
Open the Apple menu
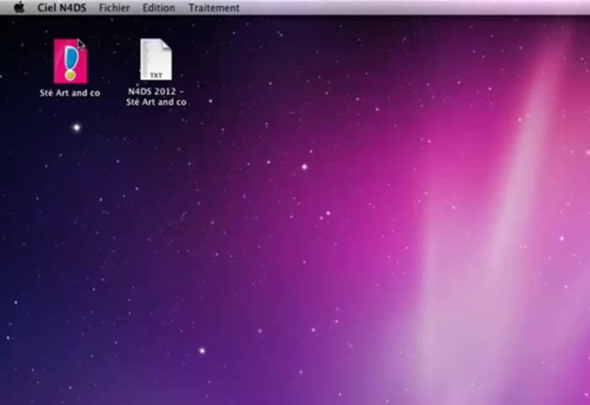tap(19, 7)
